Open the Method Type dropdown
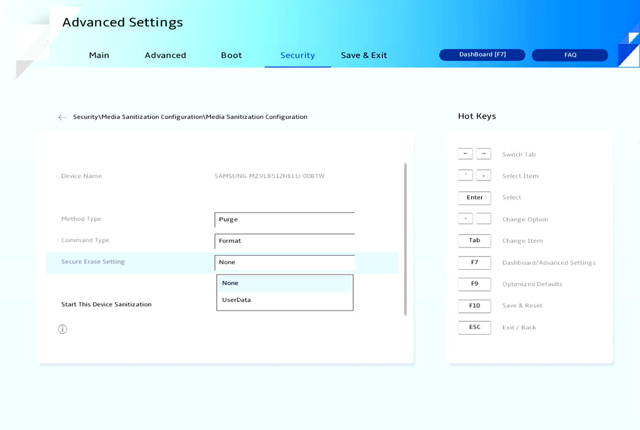The height and width of the screenshot is (430, 640). 284,219
